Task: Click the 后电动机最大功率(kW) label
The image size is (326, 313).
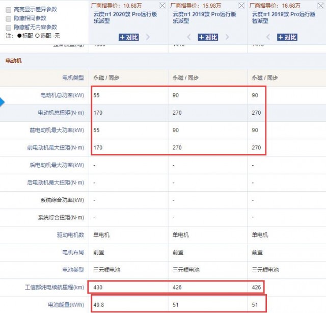Action: (x=57, y=165)
